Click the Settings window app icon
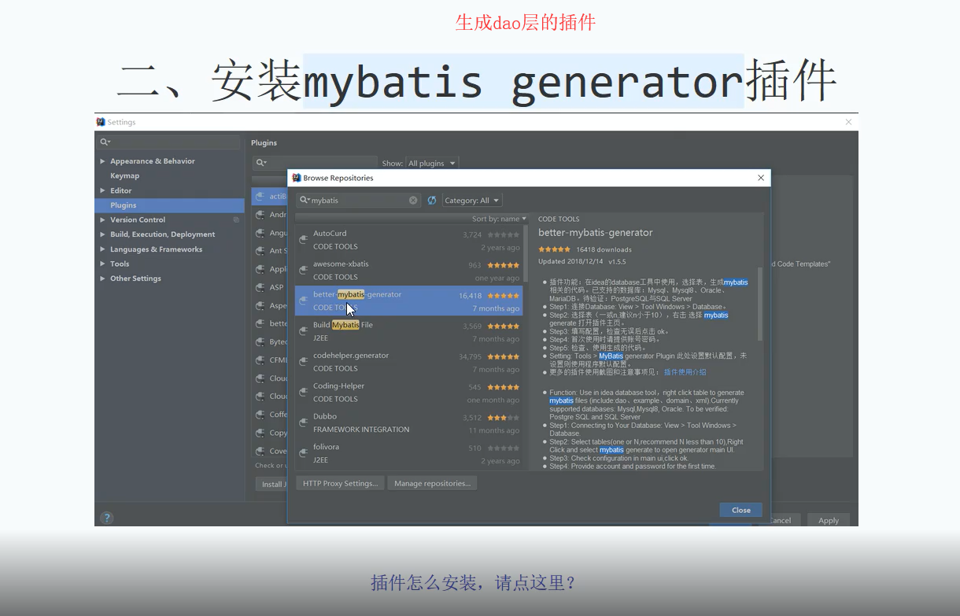The image size is (960, 616). click(101, 122)
